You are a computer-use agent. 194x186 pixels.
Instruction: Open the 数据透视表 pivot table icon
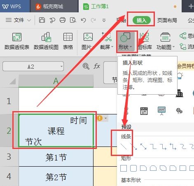(17, 41)
